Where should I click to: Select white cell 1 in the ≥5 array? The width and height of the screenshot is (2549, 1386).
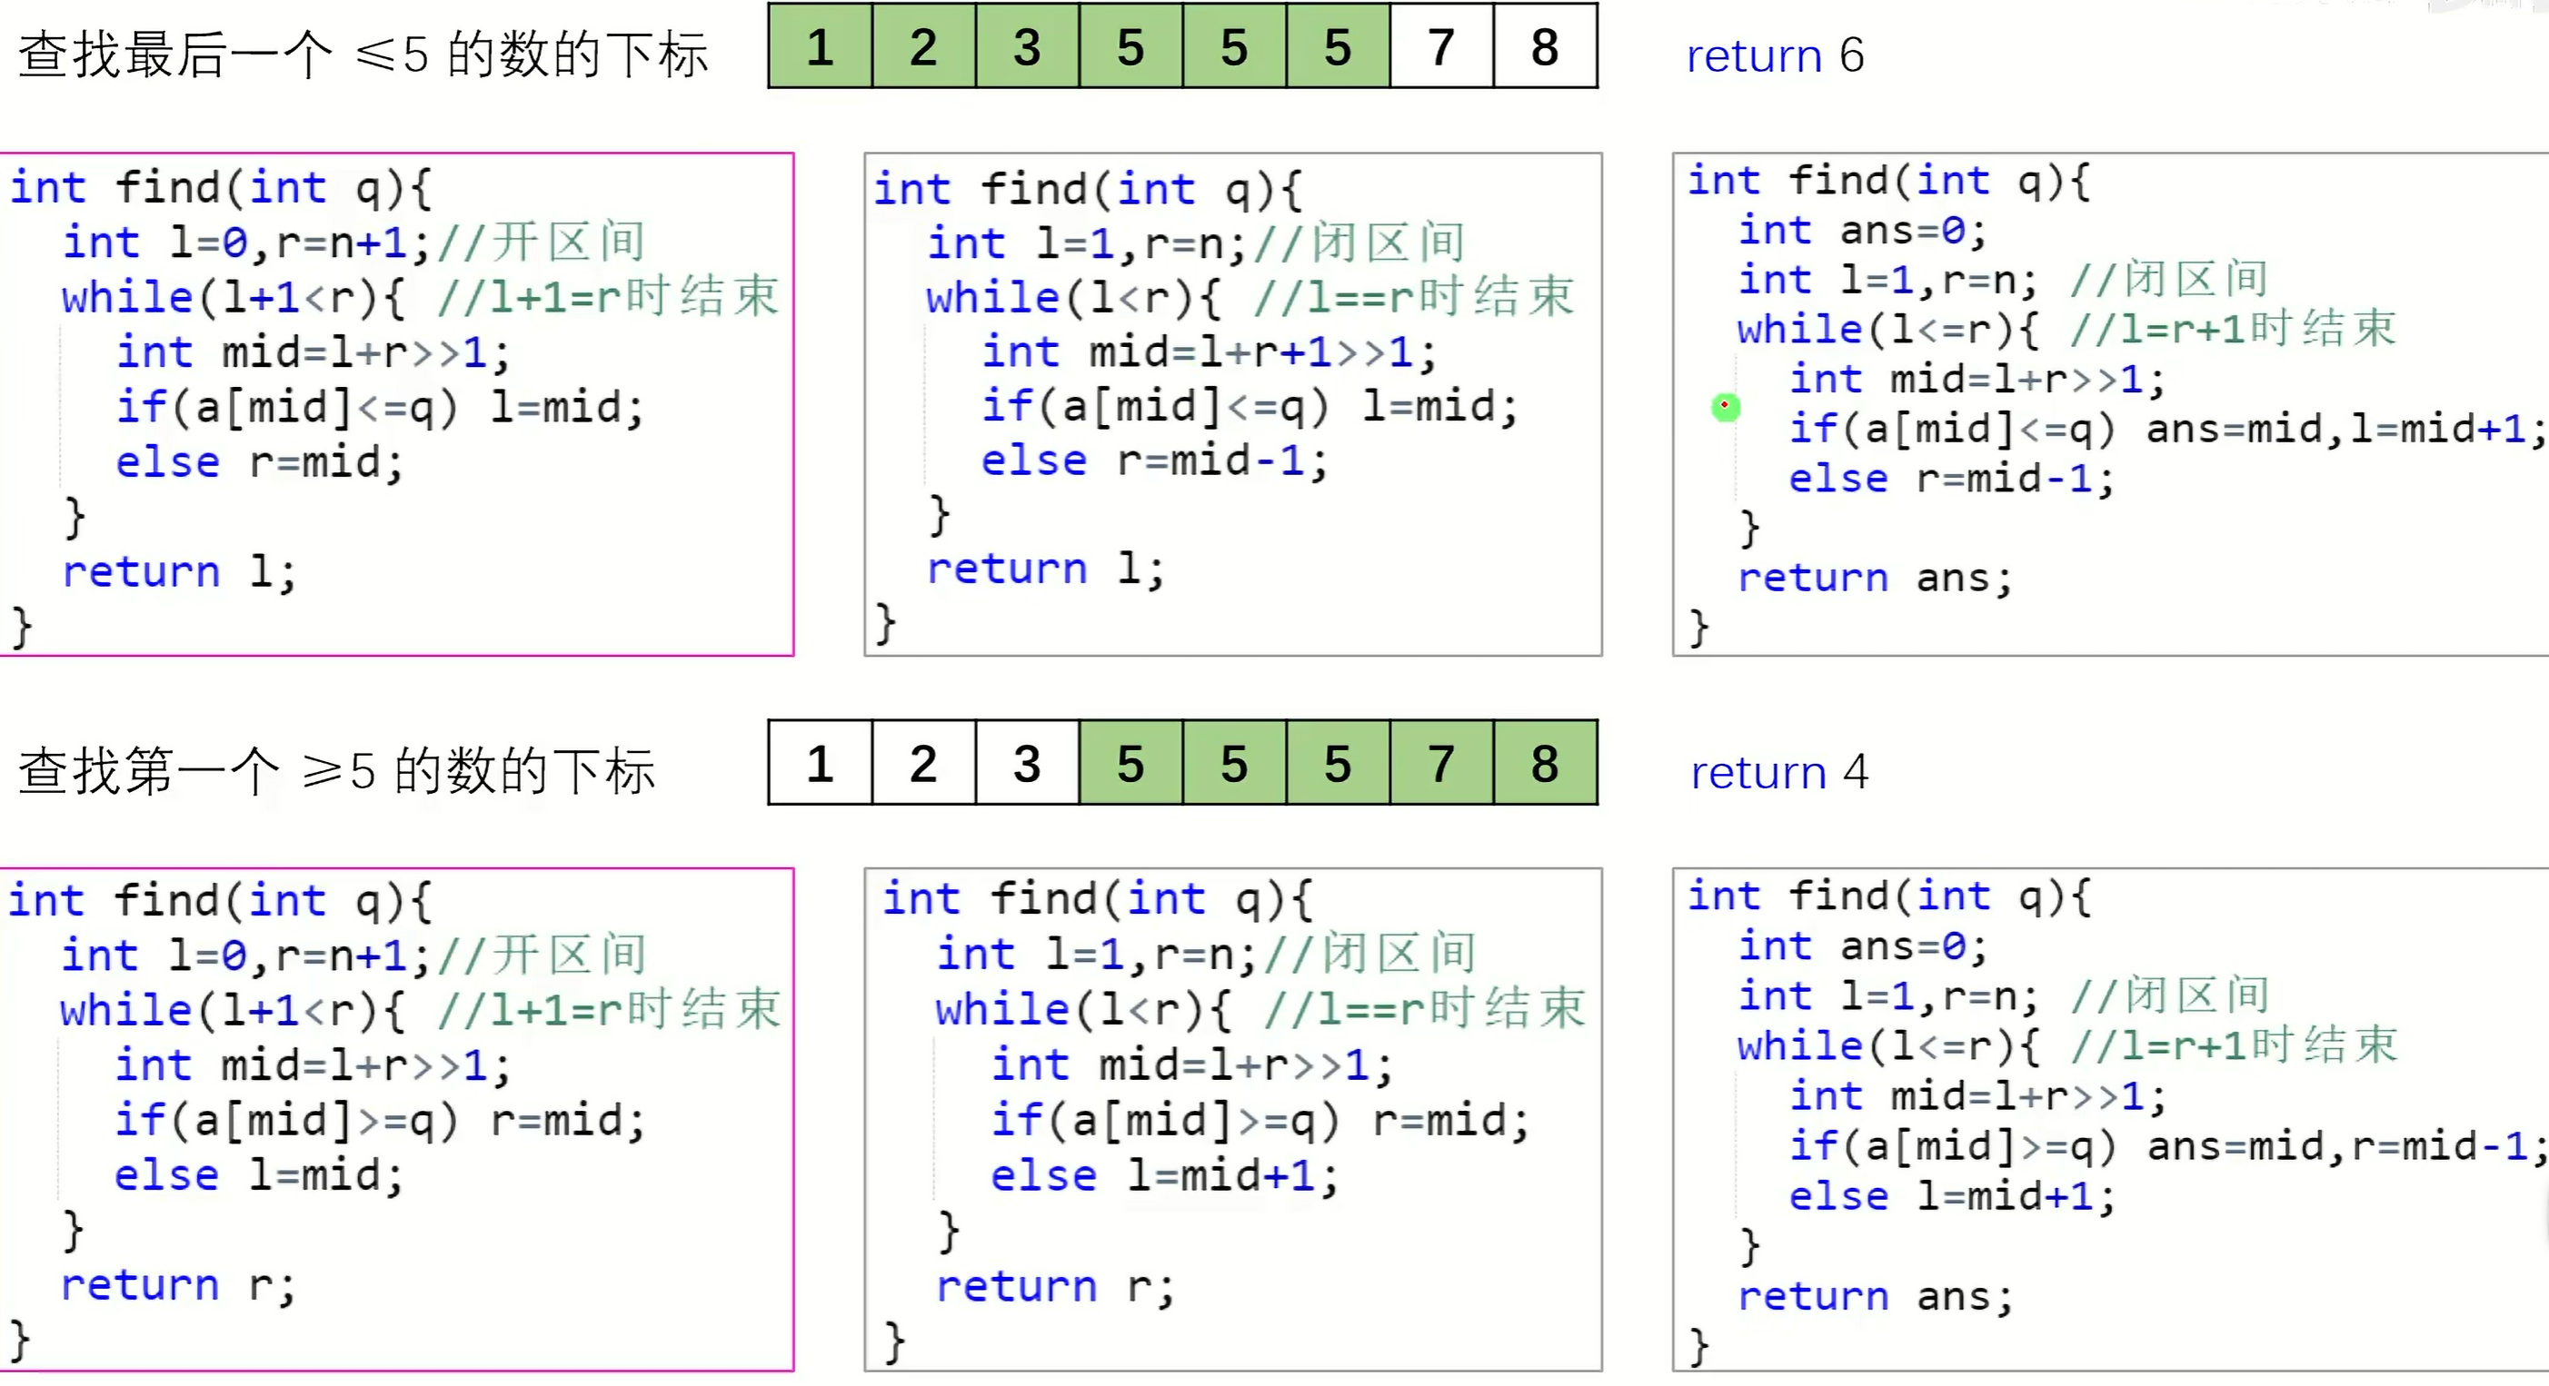pyautogui.click(x=821, y=763)
